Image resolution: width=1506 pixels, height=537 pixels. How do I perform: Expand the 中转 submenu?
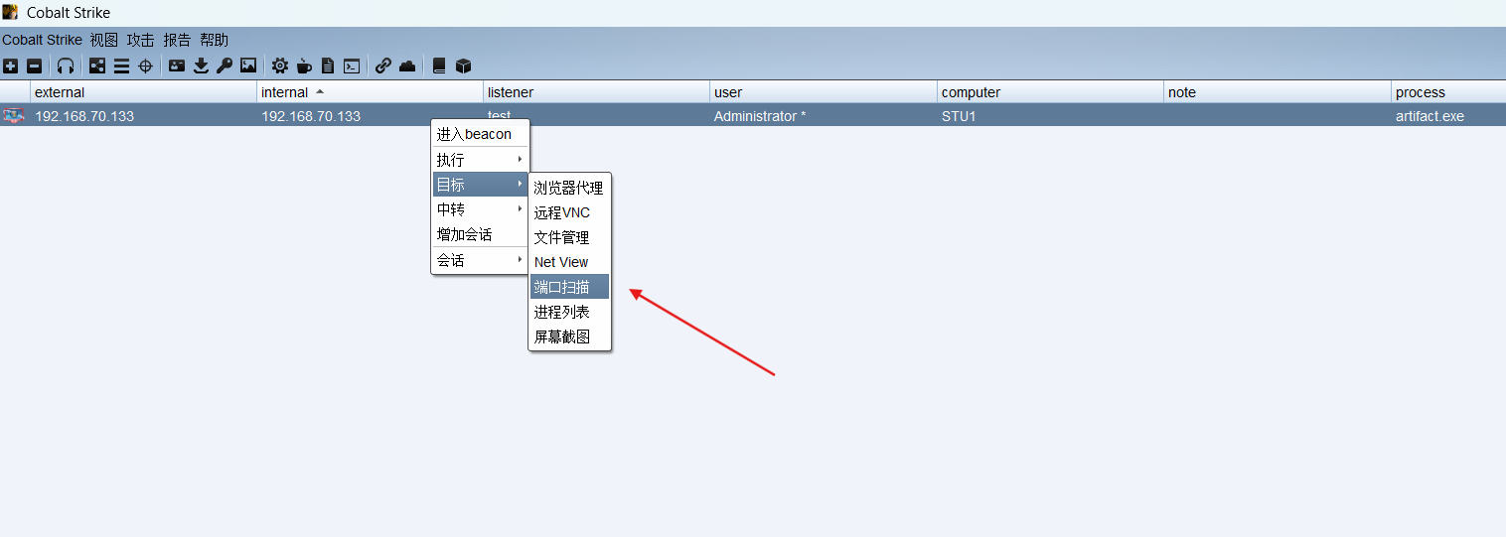[480, 209]
